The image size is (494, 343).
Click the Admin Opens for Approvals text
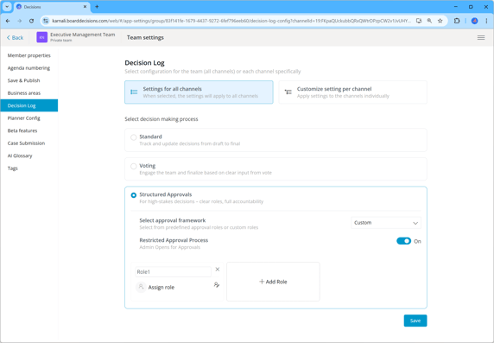pos(170,247)
